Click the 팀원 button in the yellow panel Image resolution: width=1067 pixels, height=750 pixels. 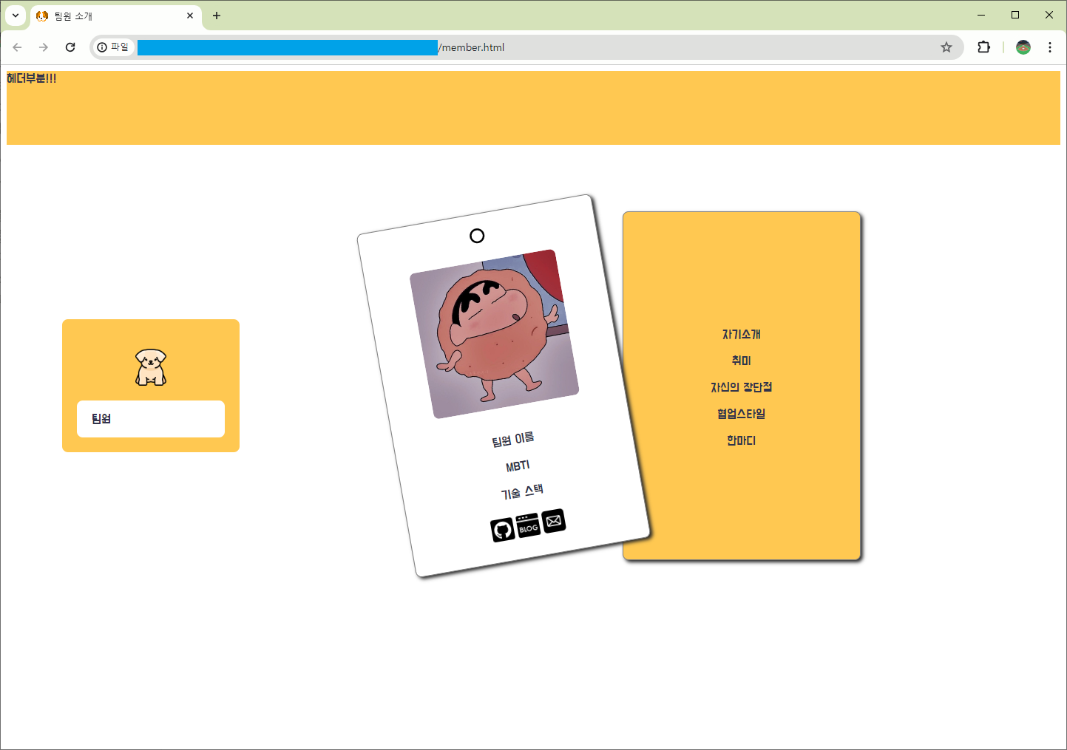pyautogui.click(x=151, y=419)
